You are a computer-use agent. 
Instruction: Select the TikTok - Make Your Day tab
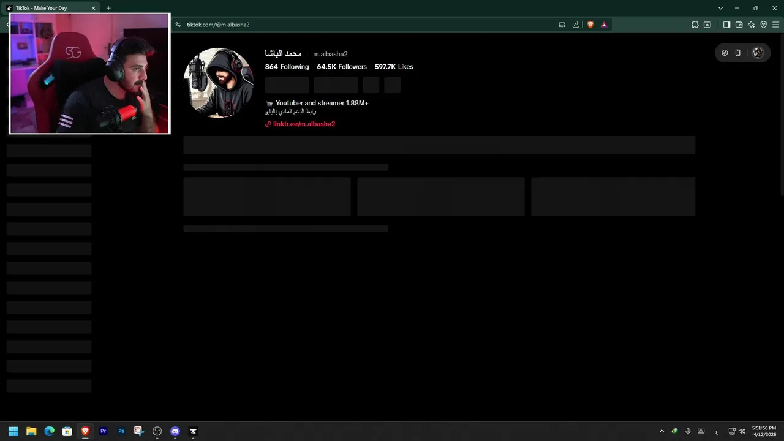pos(51,8)
